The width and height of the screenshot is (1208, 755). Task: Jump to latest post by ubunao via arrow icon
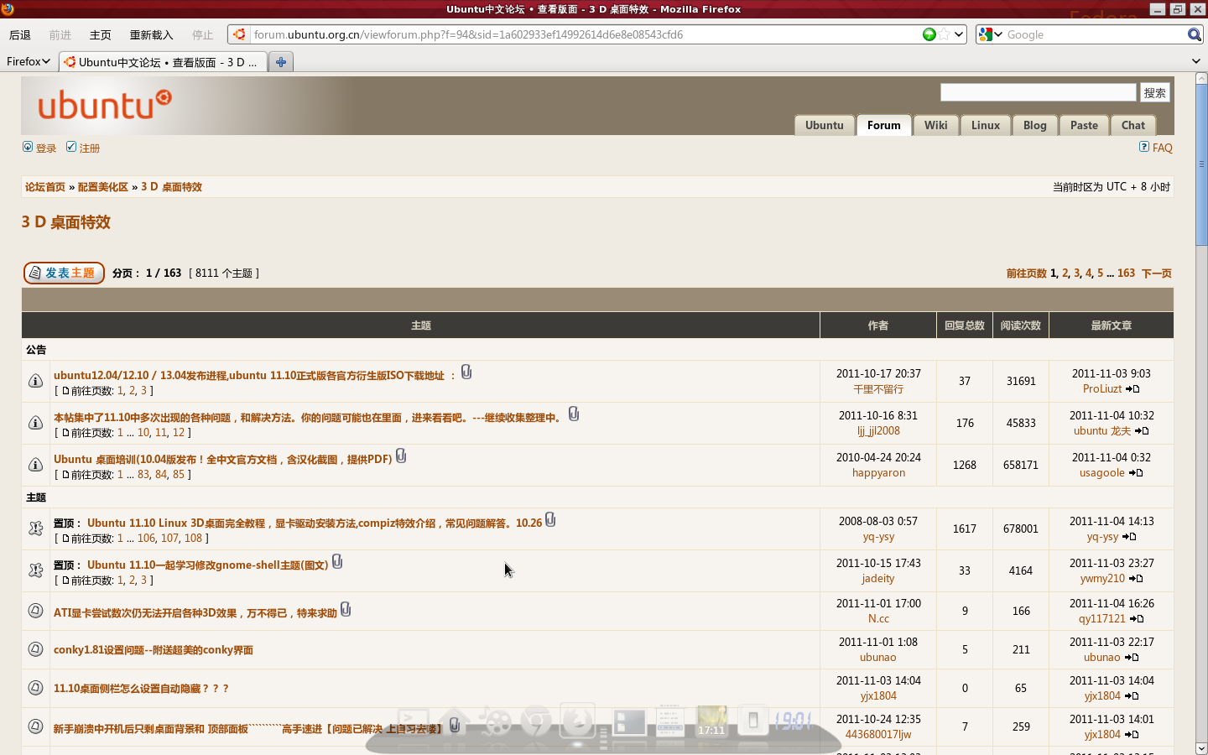tap(1132, 658)
